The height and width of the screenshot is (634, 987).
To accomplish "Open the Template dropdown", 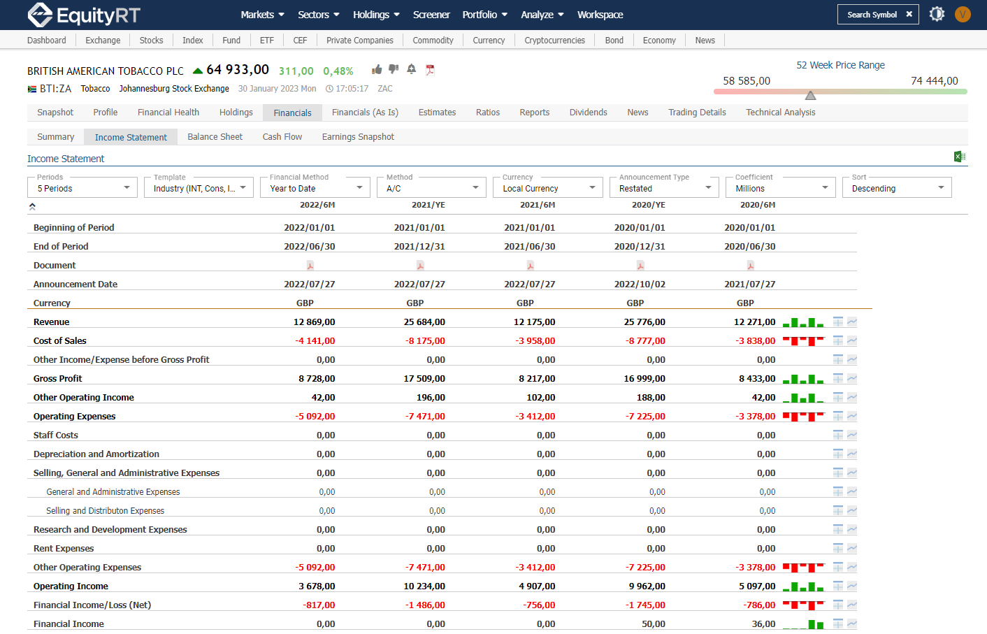I will click(199, 187).
